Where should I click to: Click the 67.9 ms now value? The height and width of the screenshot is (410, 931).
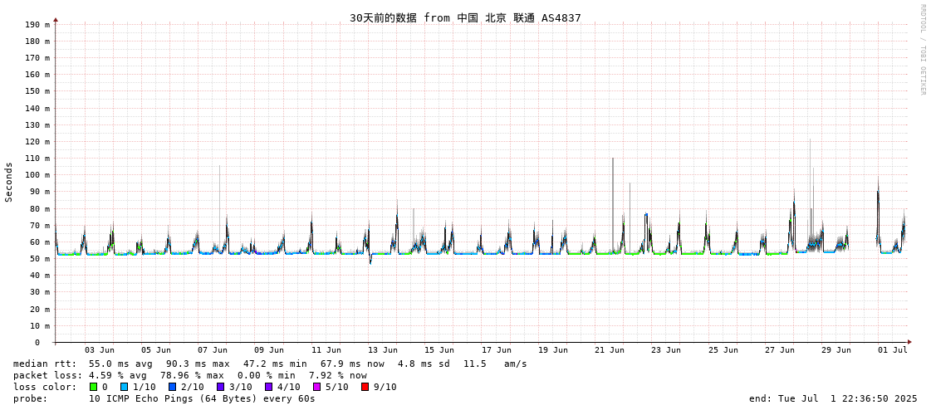click(x=353, y=364)
